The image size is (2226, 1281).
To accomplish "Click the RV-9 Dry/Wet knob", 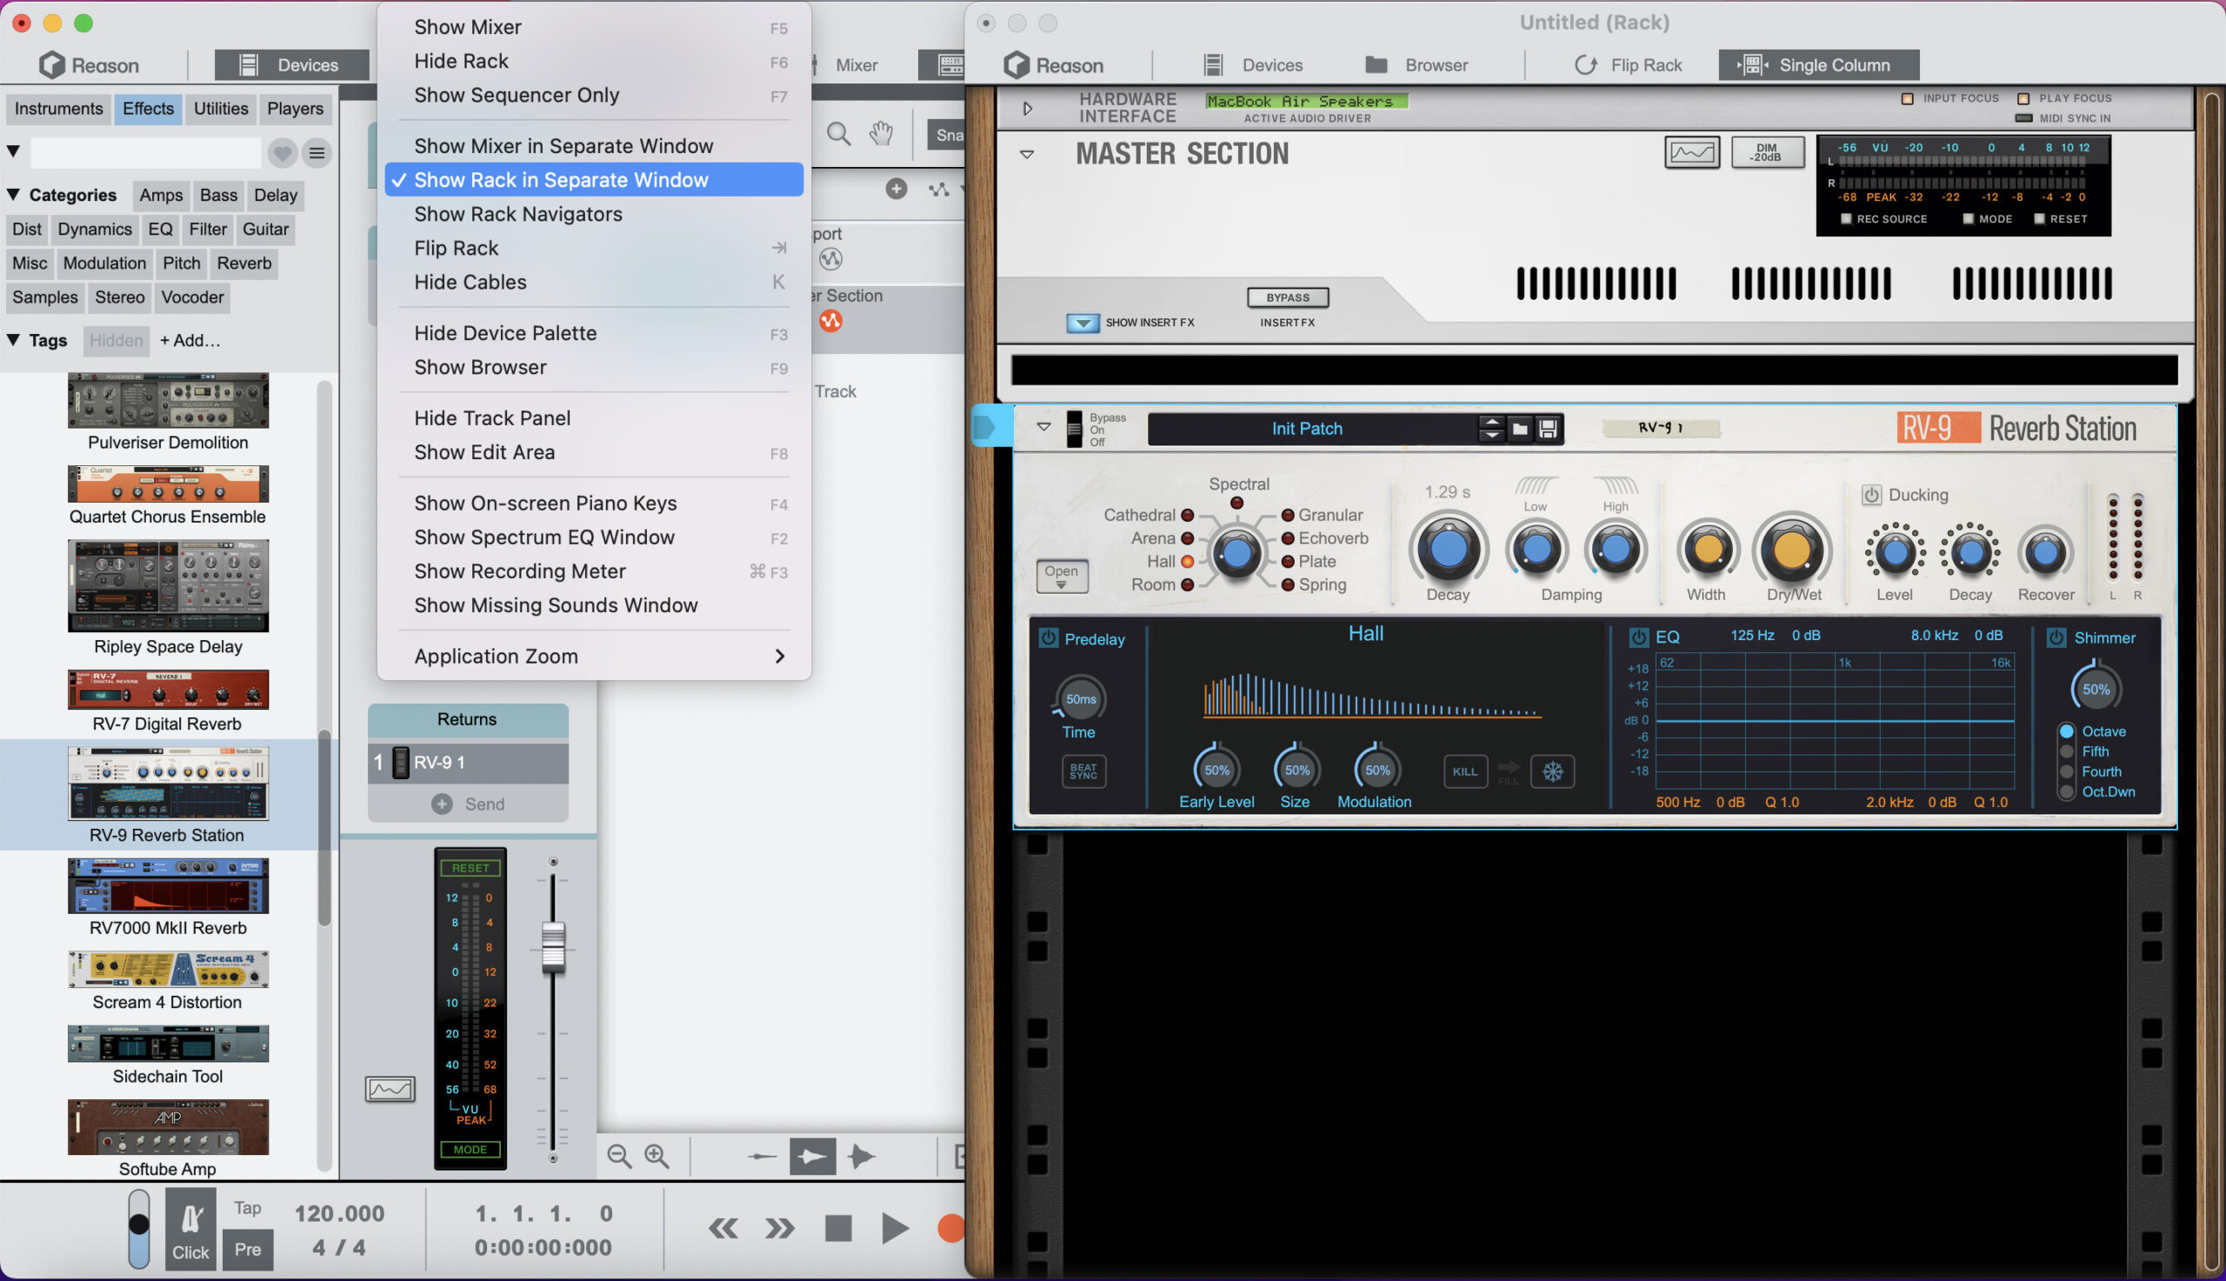I will click(1792, 550).
